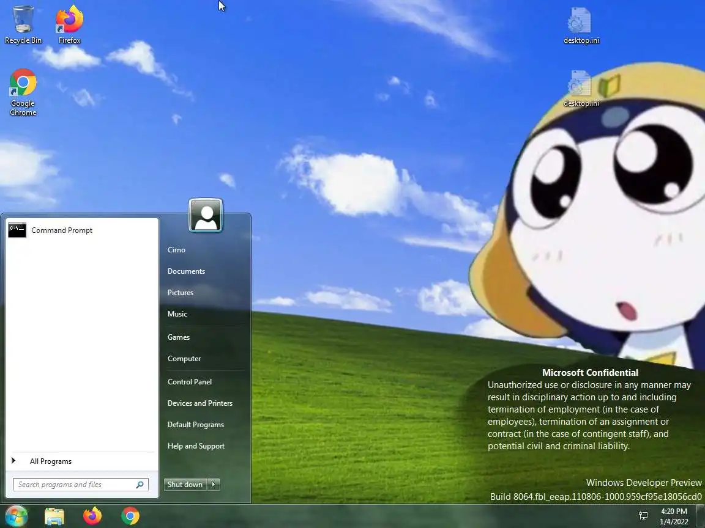
Task: Click the Shut down button
Action: 185,485
